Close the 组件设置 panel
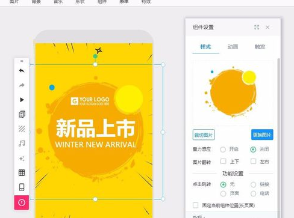 [x=267, y=27]
